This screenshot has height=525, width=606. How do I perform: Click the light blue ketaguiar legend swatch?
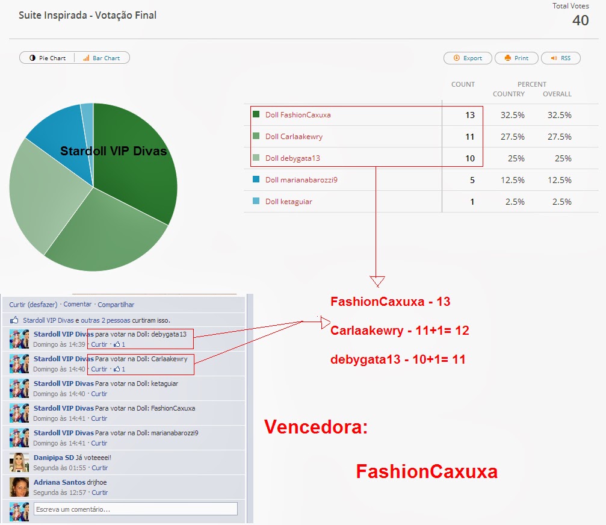(x=256, y=200)
